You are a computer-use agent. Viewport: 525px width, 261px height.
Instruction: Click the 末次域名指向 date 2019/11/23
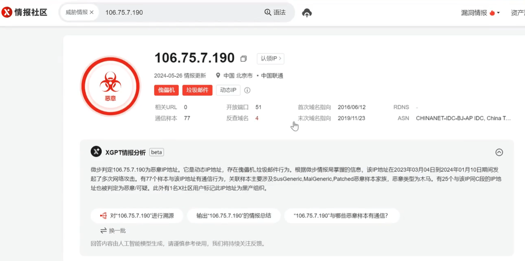pos(352,118)
